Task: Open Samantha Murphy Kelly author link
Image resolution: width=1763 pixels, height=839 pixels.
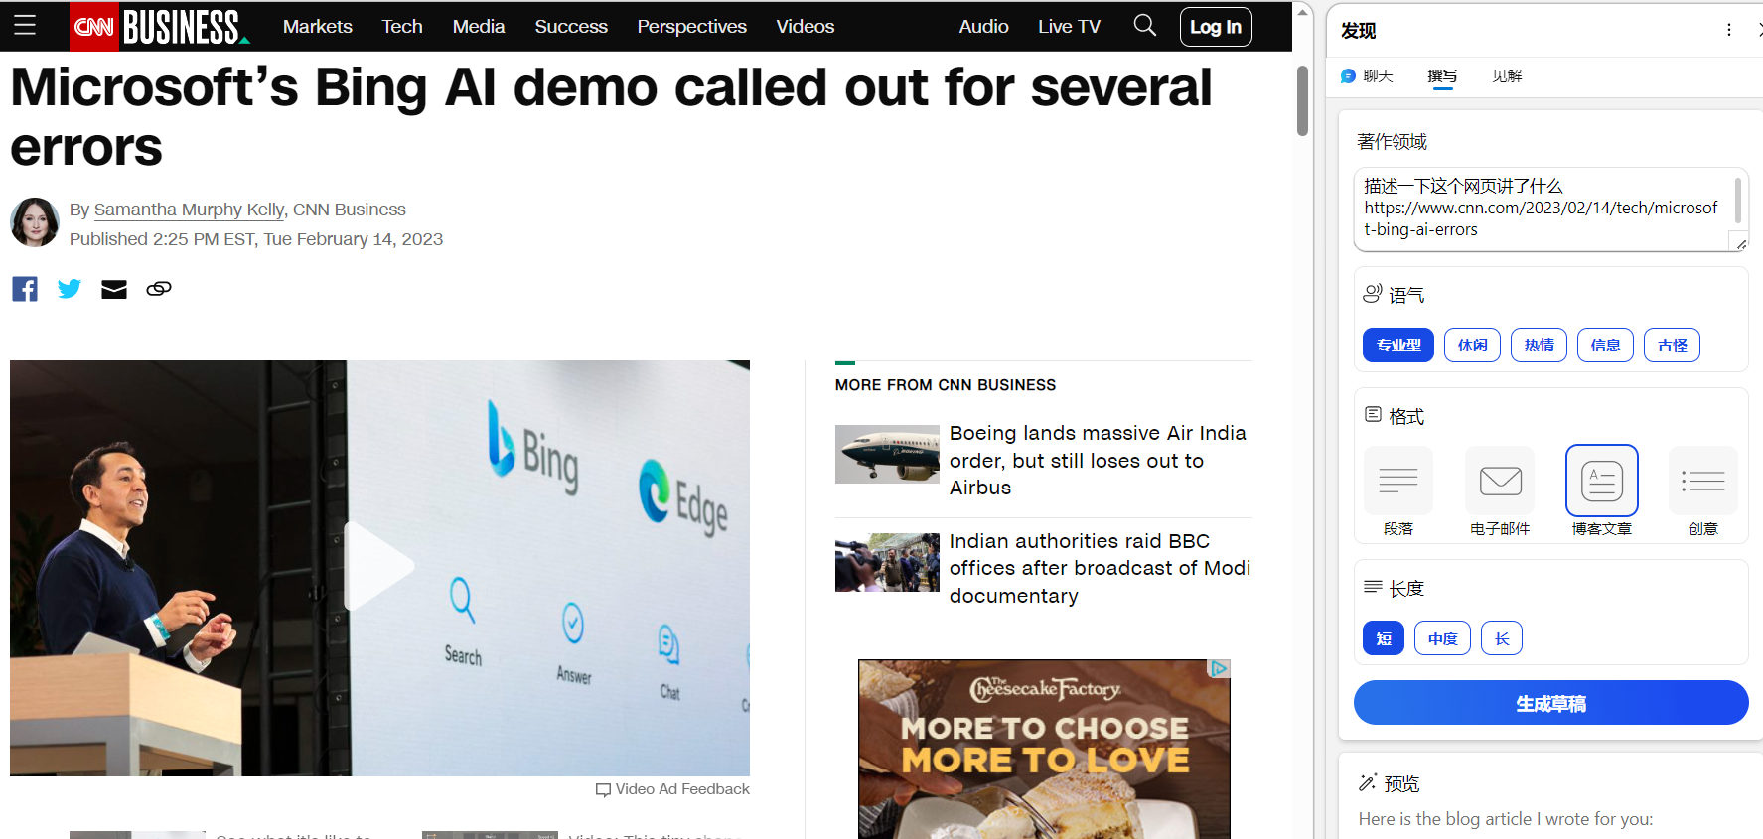Action: pos(190,210)
